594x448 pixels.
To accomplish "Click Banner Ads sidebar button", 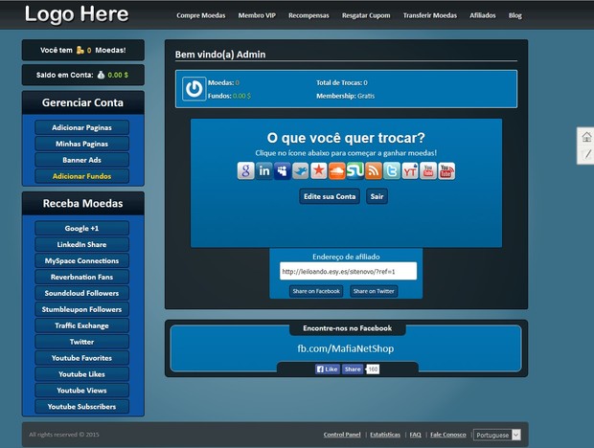I will click(81, 160).
